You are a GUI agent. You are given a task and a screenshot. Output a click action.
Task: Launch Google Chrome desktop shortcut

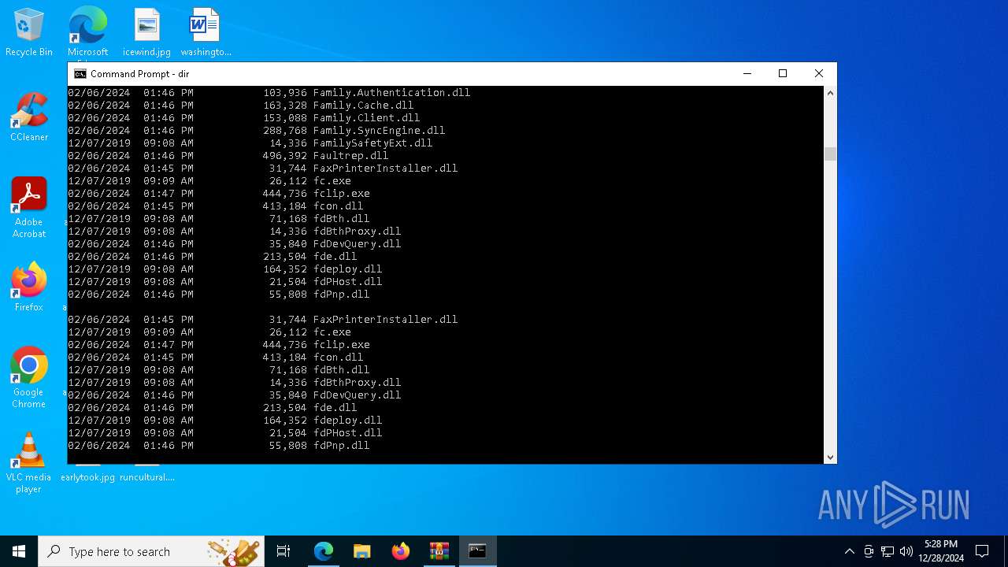(29, 378)
